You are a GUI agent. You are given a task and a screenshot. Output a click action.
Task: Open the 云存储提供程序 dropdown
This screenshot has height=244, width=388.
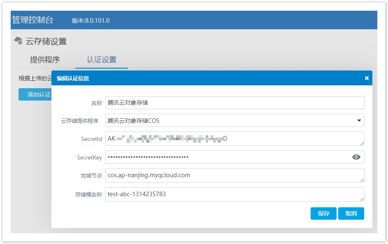[x=235, y=120]
